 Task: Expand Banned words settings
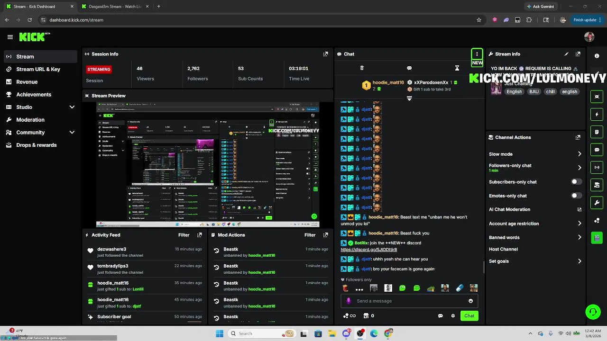579,237
